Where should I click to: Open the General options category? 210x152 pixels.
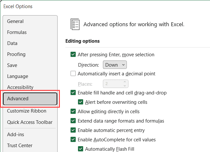15,21
